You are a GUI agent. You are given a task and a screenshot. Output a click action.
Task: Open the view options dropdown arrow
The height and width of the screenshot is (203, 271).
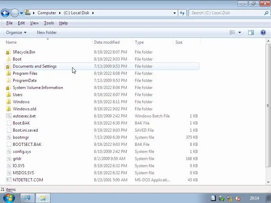tap(239, 32)
